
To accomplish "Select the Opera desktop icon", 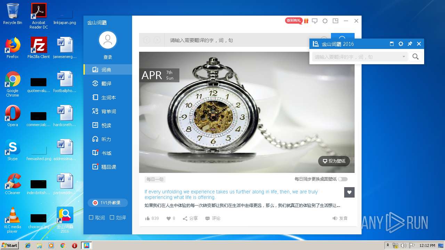I will tap(13, 116).
